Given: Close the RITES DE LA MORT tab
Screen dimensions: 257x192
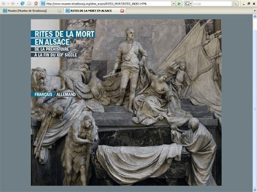Looking at the screenshot, I should pyautogui.click(x=122, y=11).
